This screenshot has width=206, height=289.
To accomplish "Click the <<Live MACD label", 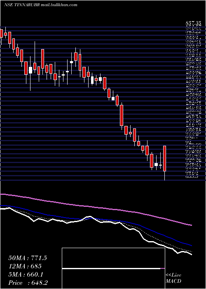I will tap(173, 278).
